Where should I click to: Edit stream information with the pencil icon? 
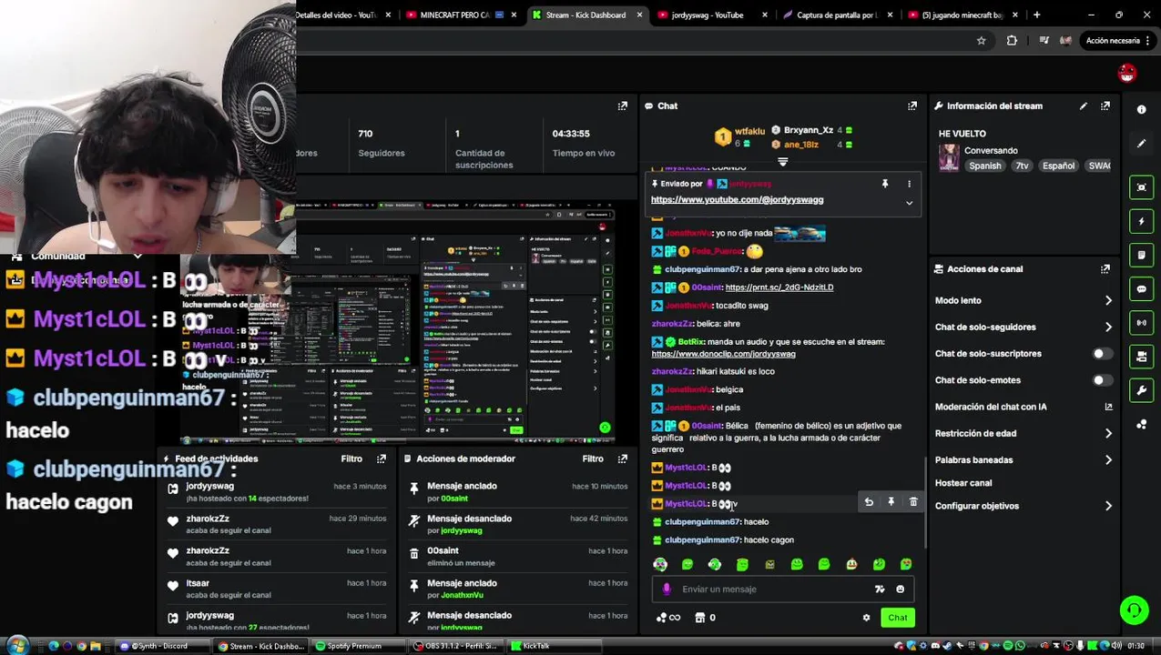tap(1083, 106)
